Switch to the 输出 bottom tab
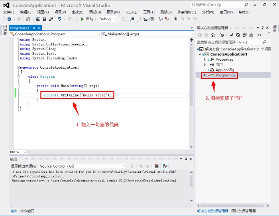 pyautogui.click(x=14, y=211)
